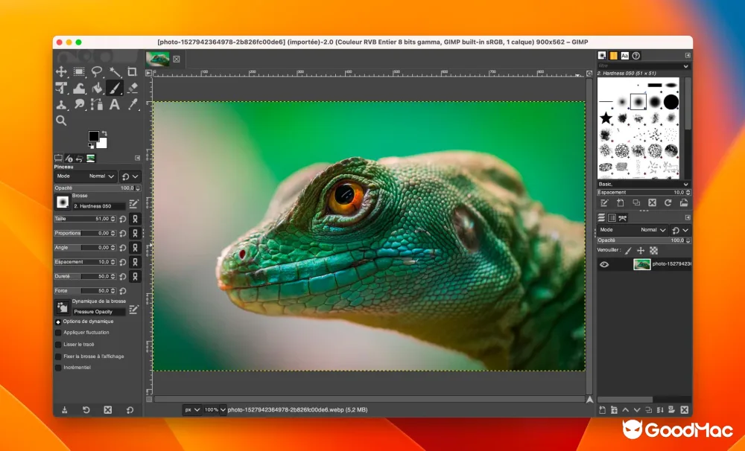Open the Fonts Aa tab
The image size is (745, 451).
(x=625, y=56)
